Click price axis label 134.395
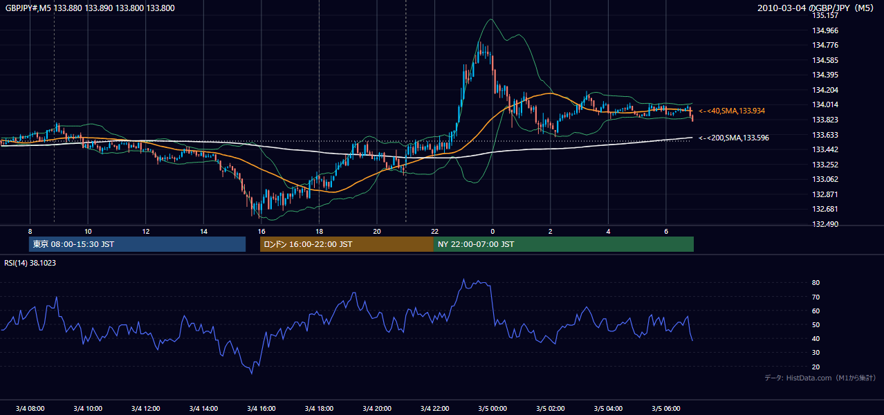This screenshot has height=415, width=884. (x=825, y=75)
